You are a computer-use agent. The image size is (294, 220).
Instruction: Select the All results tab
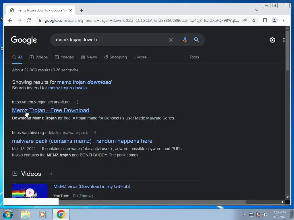point(17,57)
